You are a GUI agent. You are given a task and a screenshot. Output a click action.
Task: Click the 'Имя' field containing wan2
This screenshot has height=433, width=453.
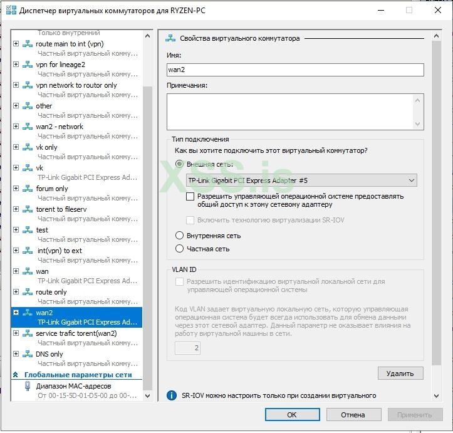click(295, 70)
